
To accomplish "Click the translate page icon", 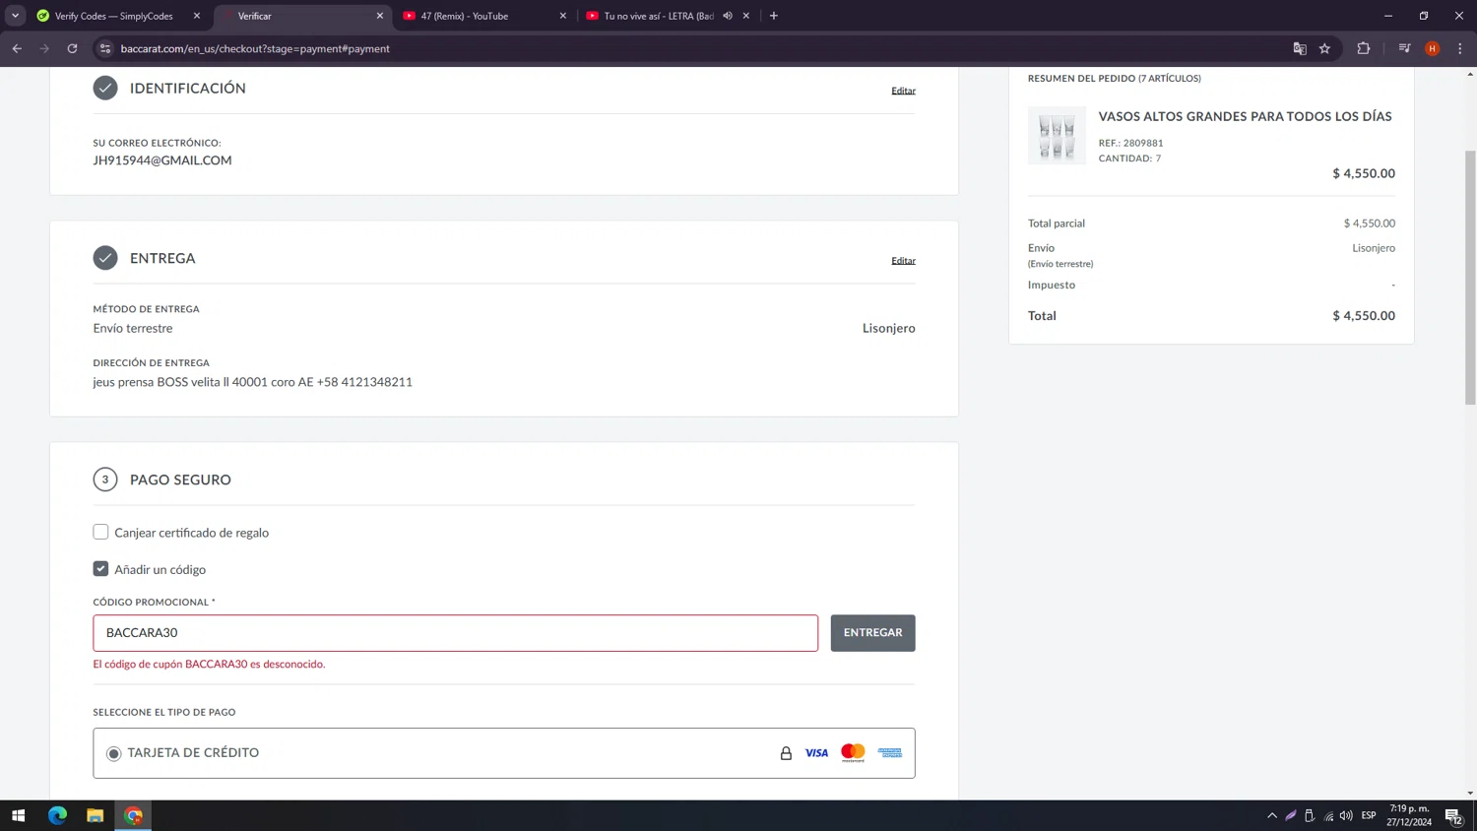I will tap(1300, 48).
